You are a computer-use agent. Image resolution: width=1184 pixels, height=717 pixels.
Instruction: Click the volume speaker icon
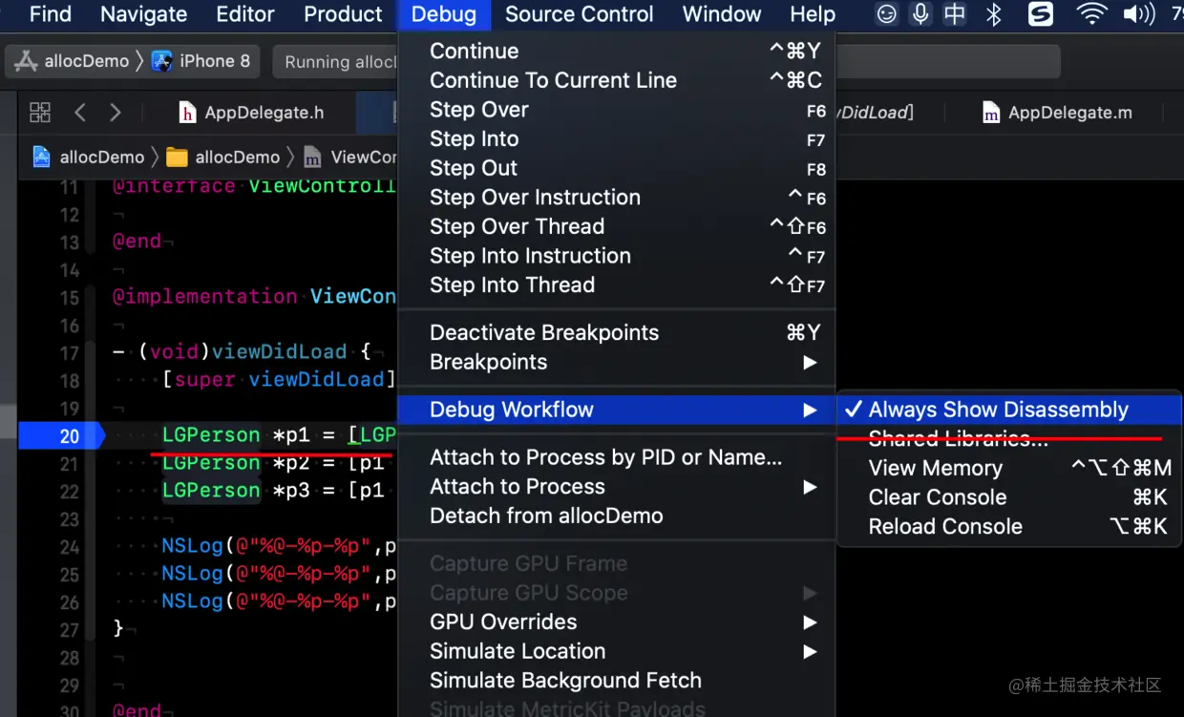click(1139, 14)
